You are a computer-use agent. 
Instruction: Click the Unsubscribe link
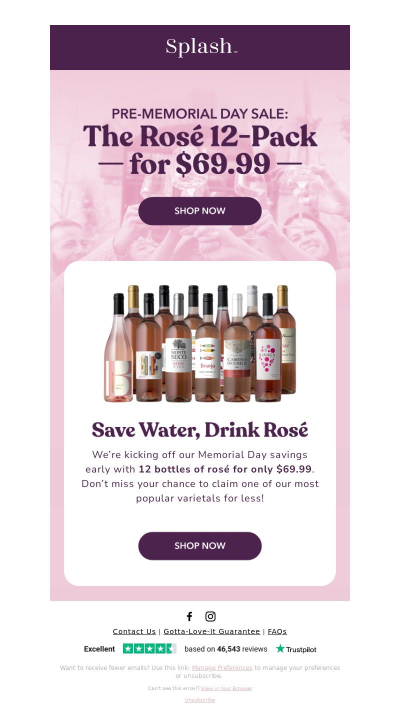pyautogui.click(x=200, y=700)
